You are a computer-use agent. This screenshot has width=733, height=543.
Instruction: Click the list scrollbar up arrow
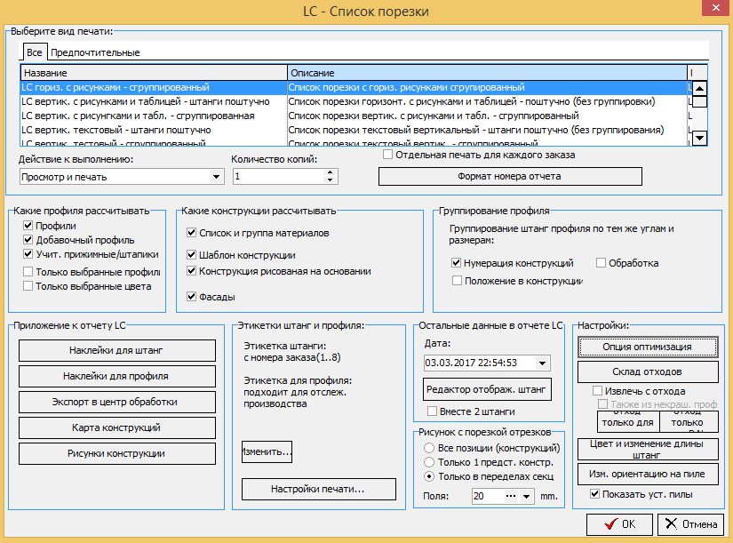(699, 88)
